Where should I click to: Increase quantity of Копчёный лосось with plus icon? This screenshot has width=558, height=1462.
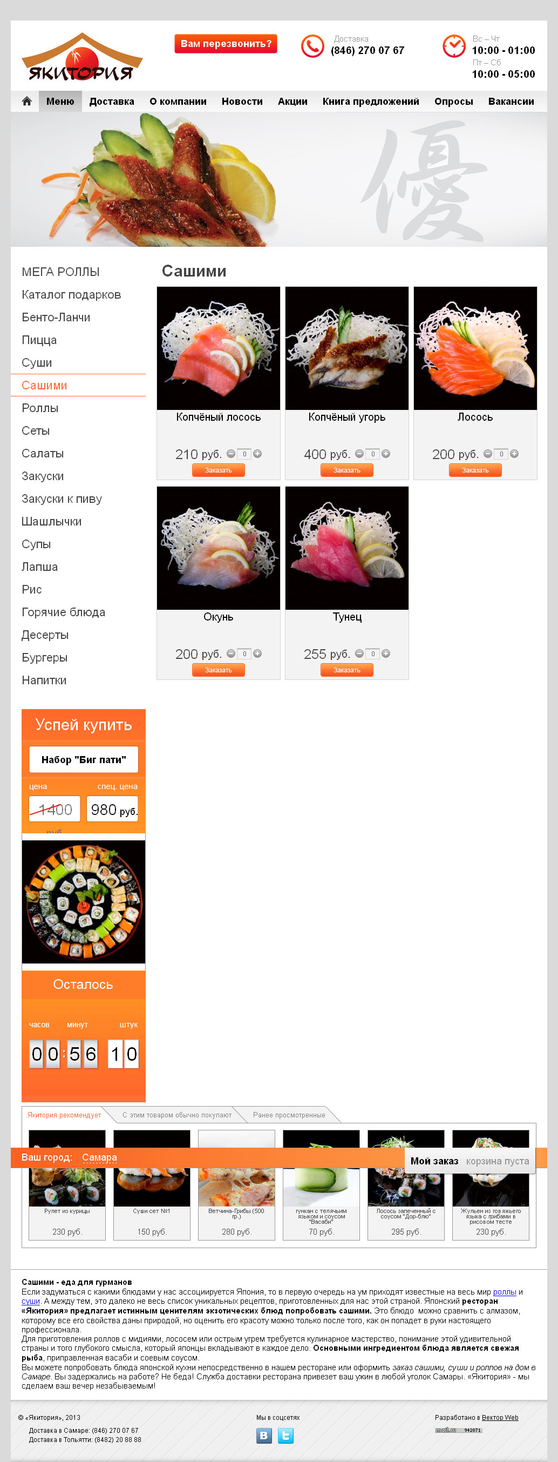tap(257, 454)
